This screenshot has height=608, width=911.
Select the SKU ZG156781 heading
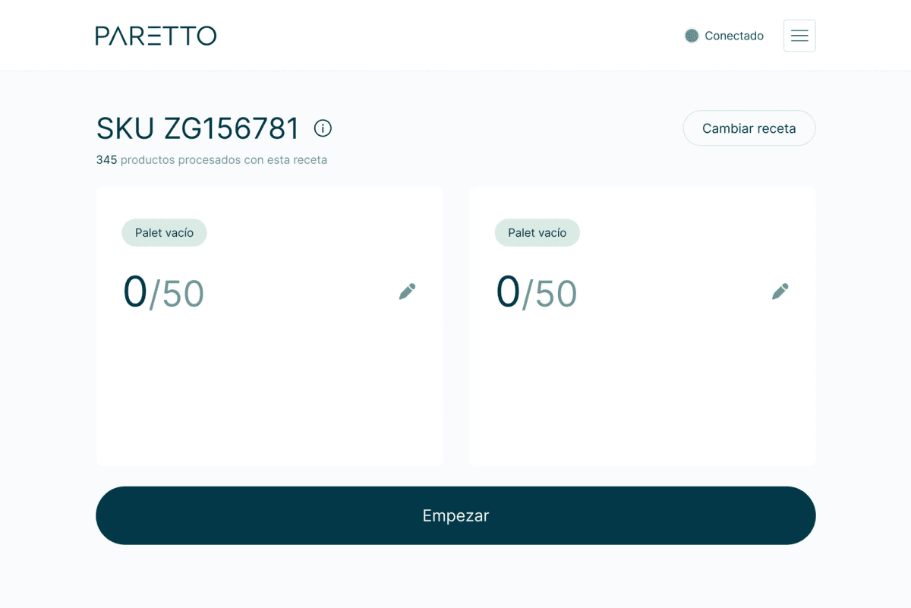pyautogui.click(x=198, y=129)
